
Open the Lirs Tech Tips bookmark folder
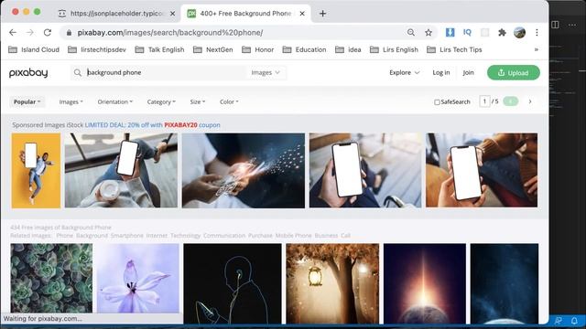(x=454, y=49)
